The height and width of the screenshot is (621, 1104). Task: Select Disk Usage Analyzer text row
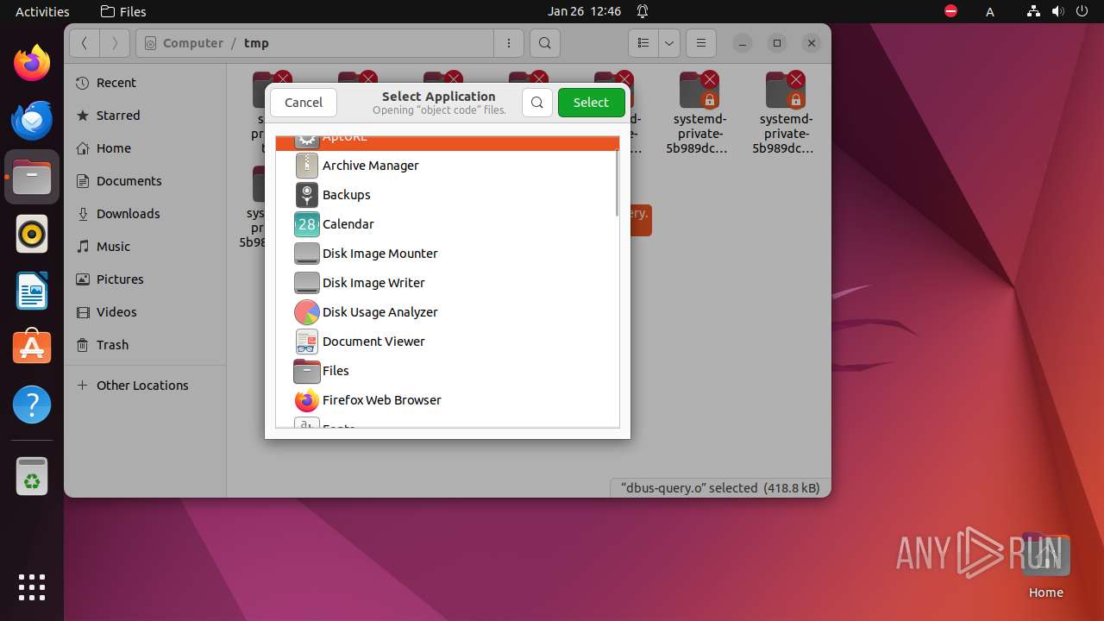tap(380, 312)
